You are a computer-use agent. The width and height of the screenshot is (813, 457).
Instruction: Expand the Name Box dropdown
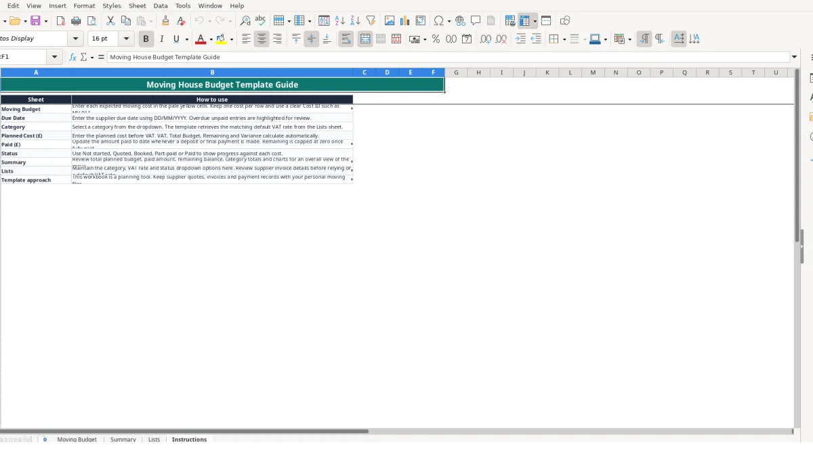tap(55, 57)
